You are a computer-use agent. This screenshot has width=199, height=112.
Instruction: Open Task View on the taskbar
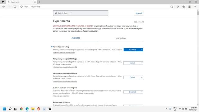[x=15, y=109]
